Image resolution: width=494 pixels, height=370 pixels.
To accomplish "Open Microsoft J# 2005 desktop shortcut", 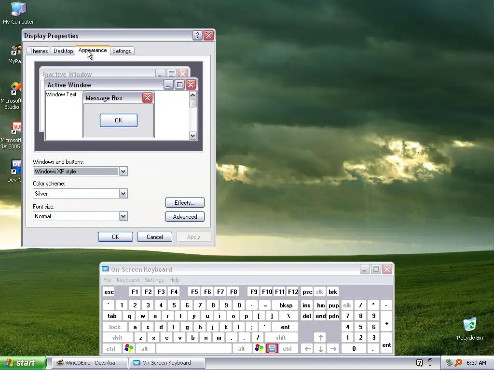I will coord(12,135).
